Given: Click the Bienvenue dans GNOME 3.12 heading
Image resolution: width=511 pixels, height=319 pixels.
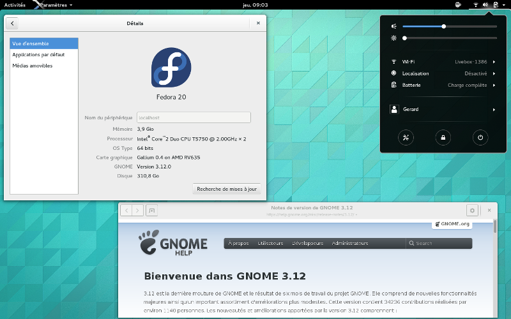Looking at the screenshot, I should click(x=225, y=276).
